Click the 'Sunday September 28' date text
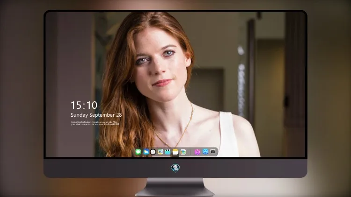351x197 pixels. tap(96, 115)
